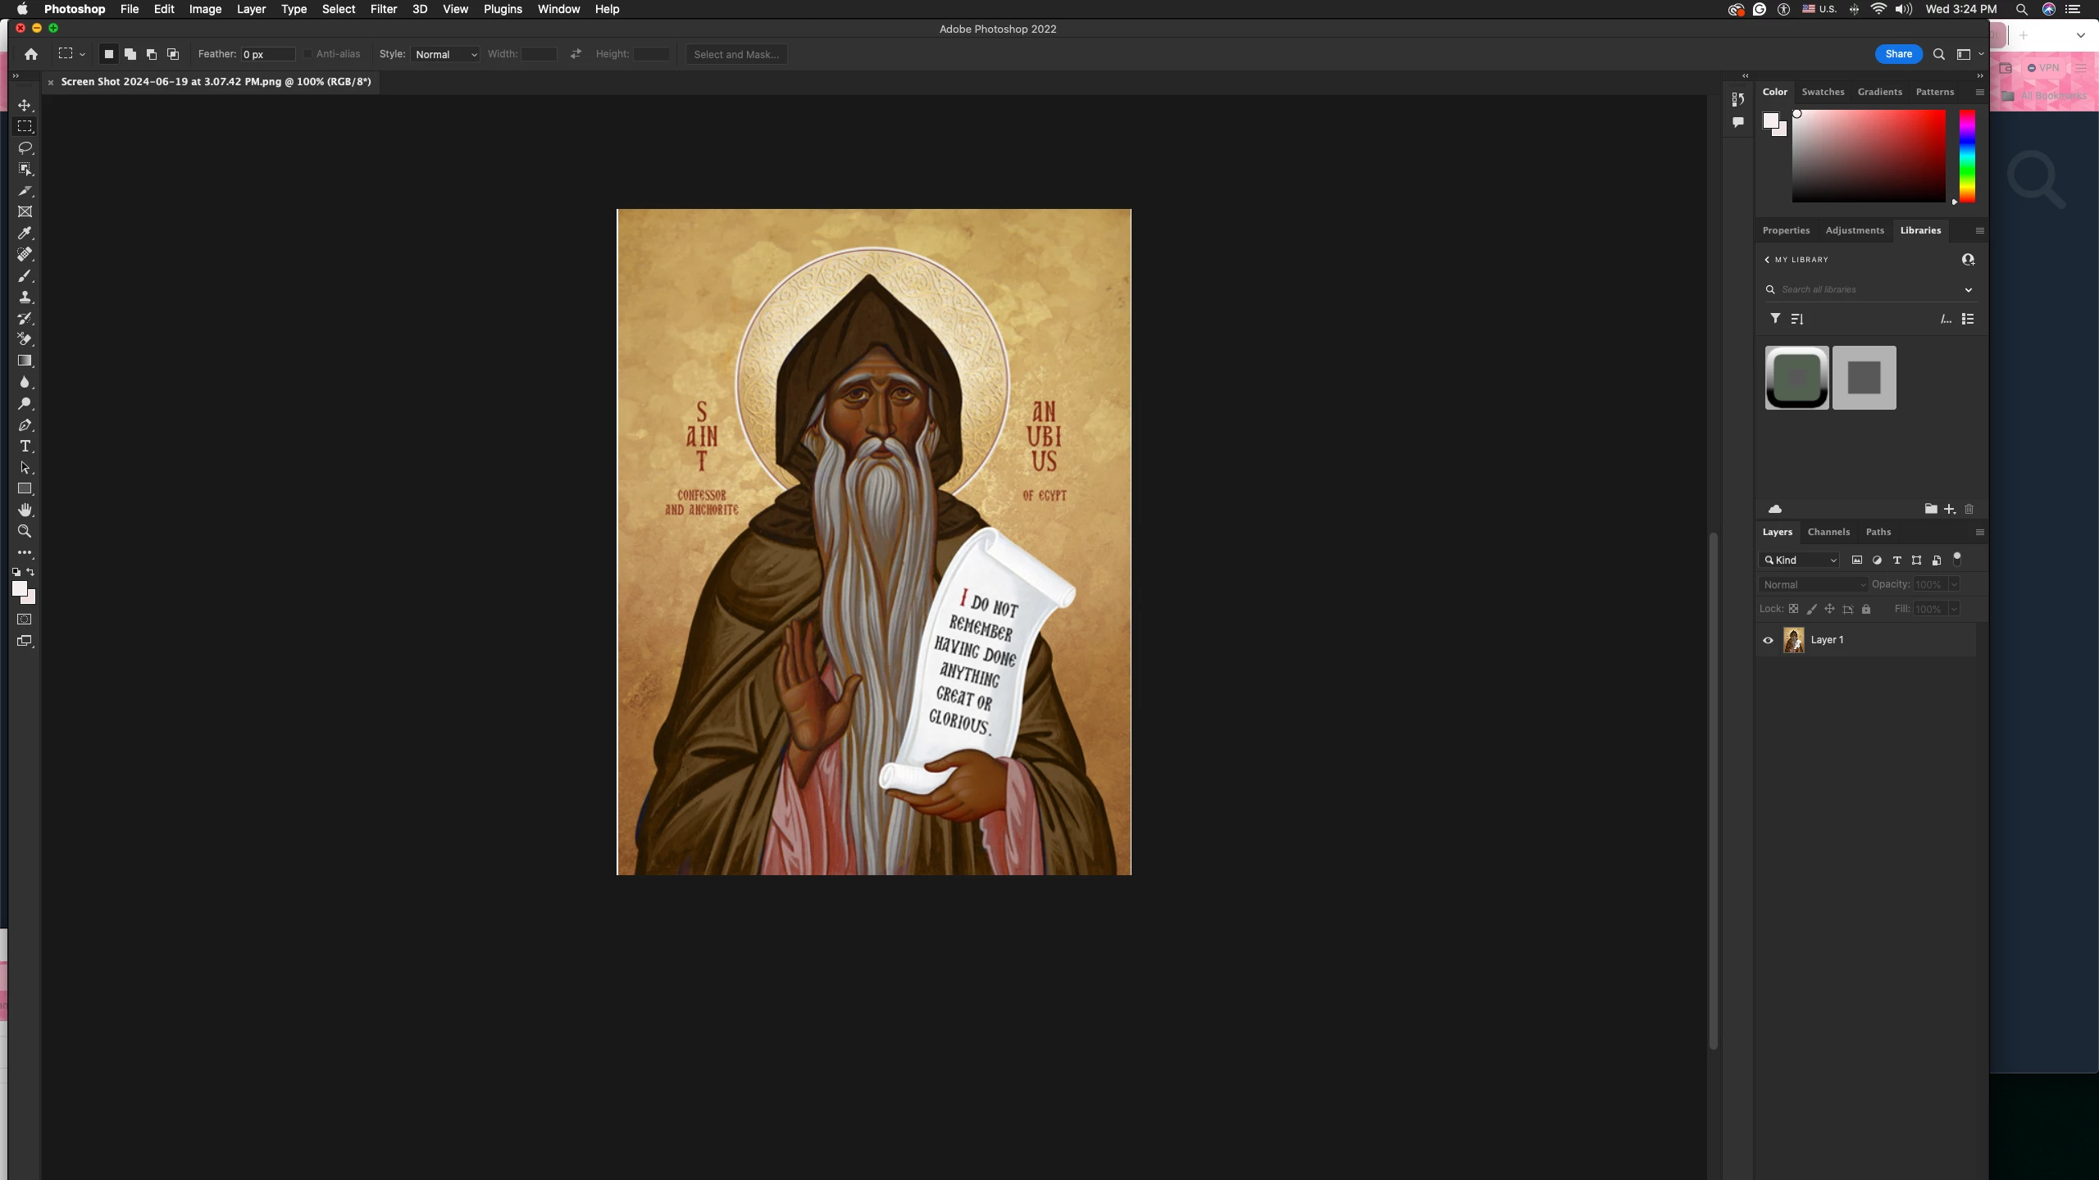Select the Move tool
Screen dimensions: 2099x1180
click(x=25, y=105)
